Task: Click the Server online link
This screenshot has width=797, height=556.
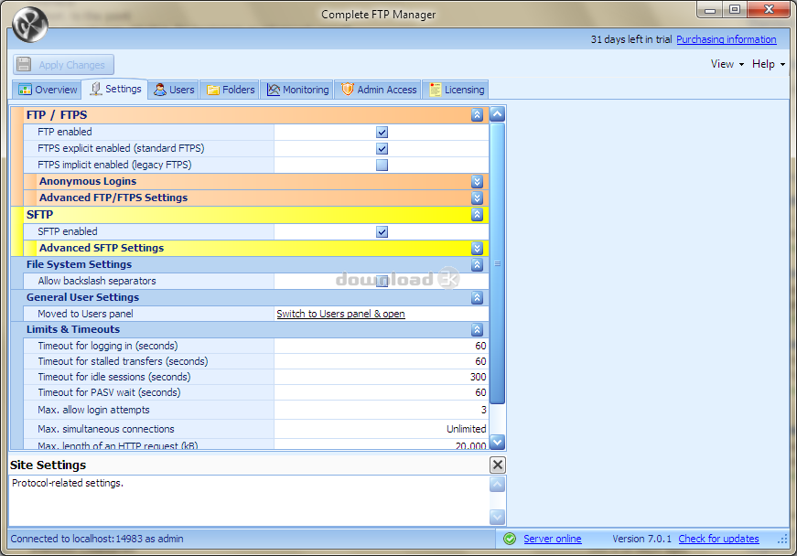Action: tap(553, 539)
